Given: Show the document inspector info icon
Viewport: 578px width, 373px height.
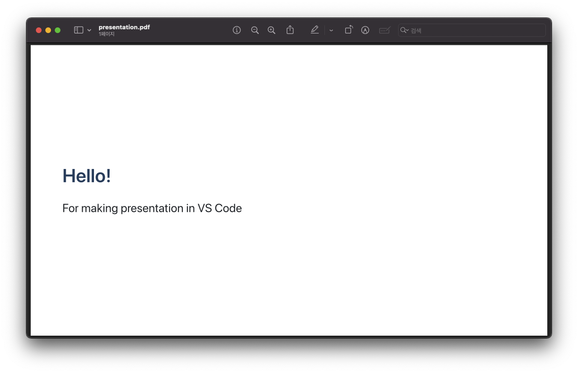Looking at the screenshot, I should coord(237,30).
